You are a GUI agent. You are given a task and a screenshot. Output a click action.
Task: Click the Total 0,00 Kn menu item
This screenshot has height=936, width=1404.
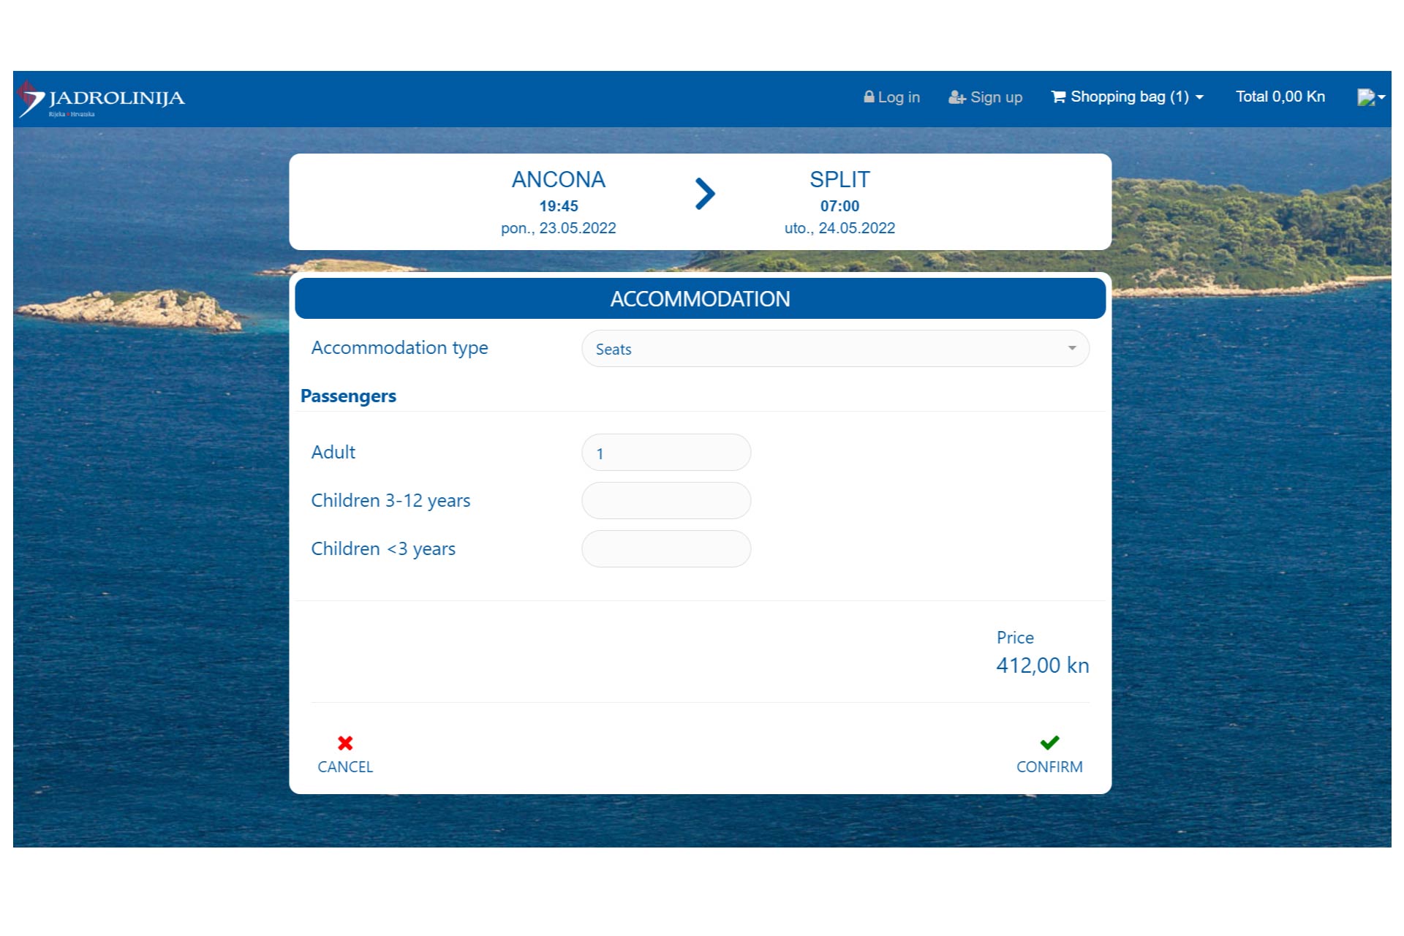[1280, 97]
